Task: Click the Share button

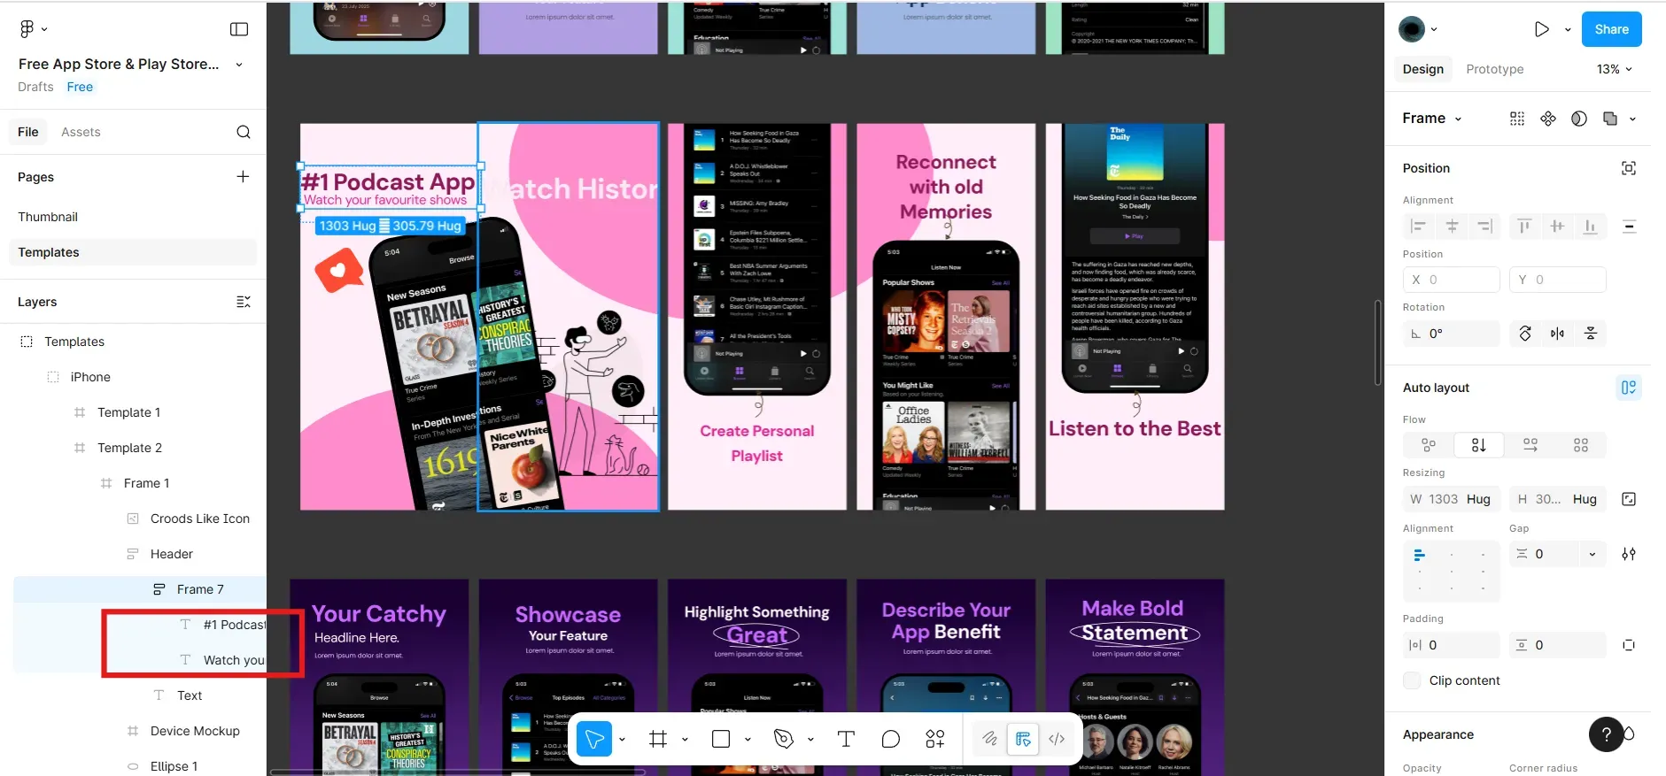Action: (x=1612, y=29)
